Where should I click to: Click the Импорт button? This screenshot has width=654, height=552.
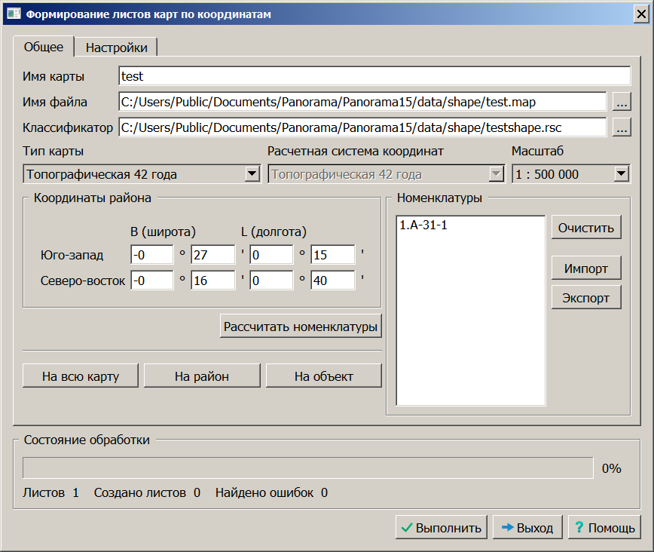586,268
